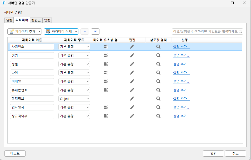Search reference values for 성별 parameter
251x160 pixels.
158,64
